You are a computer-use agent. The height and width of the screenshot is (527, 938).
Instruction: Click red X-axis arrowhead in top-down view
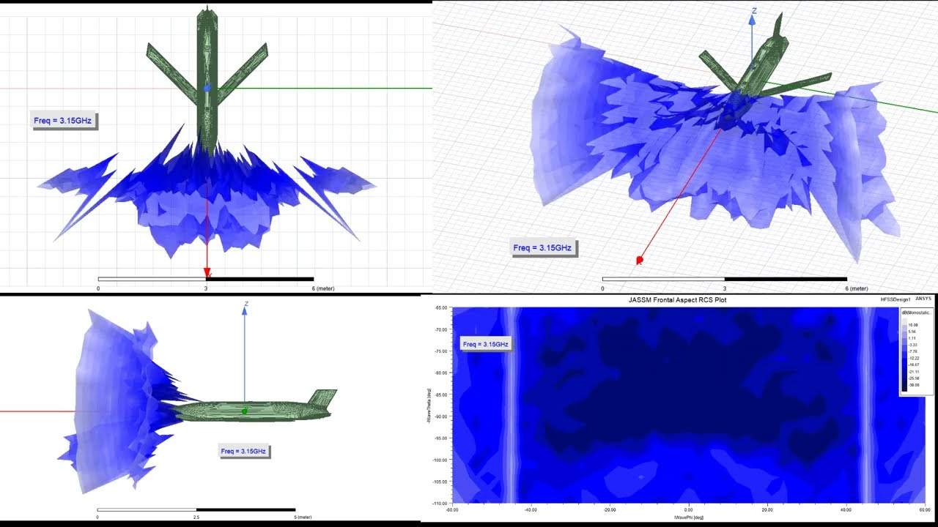(207, 272)
